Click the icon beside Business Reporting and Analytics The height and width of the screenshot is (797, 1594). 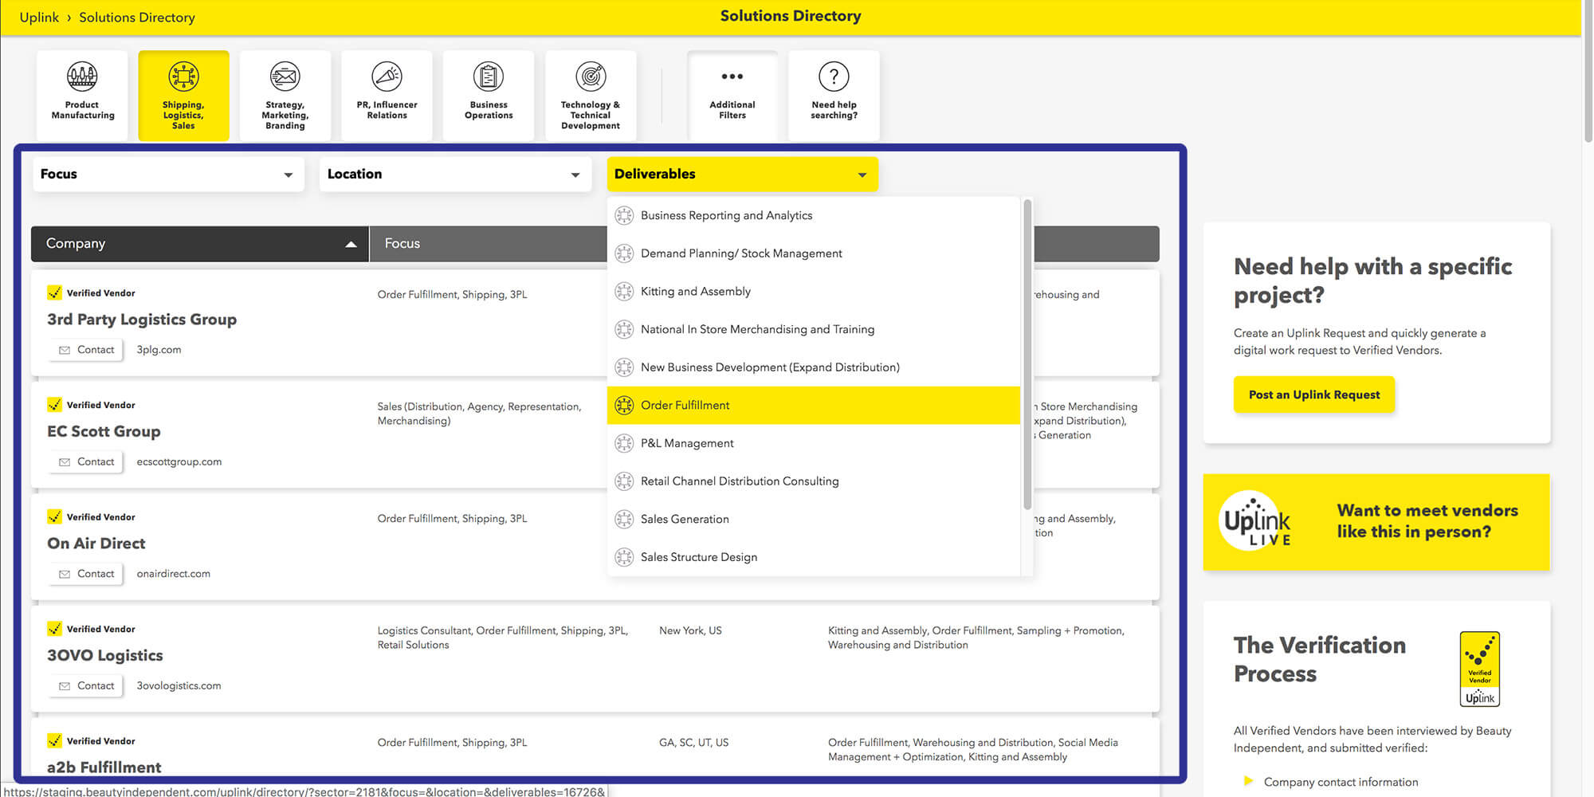624,215
